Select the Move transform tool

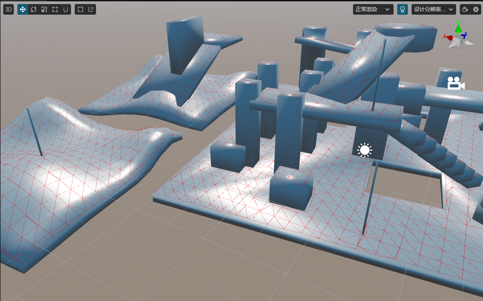point(22,9)
